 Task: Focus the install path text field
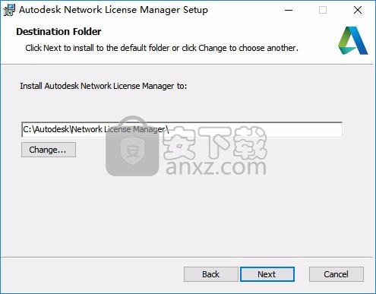(x=182, y=129)
